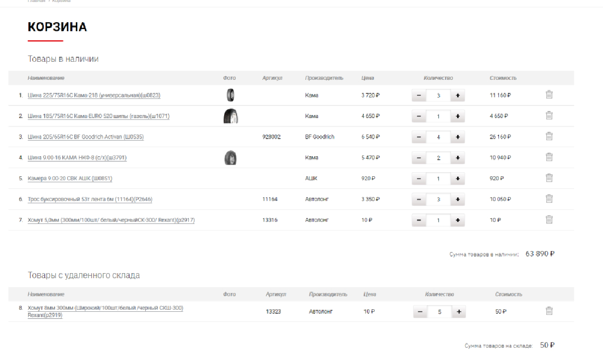Remove Хомут 8мм 300мм using trash icon
Image resolution: width=603 pixels, height=356 pixels.
click(x=549, y=311)
